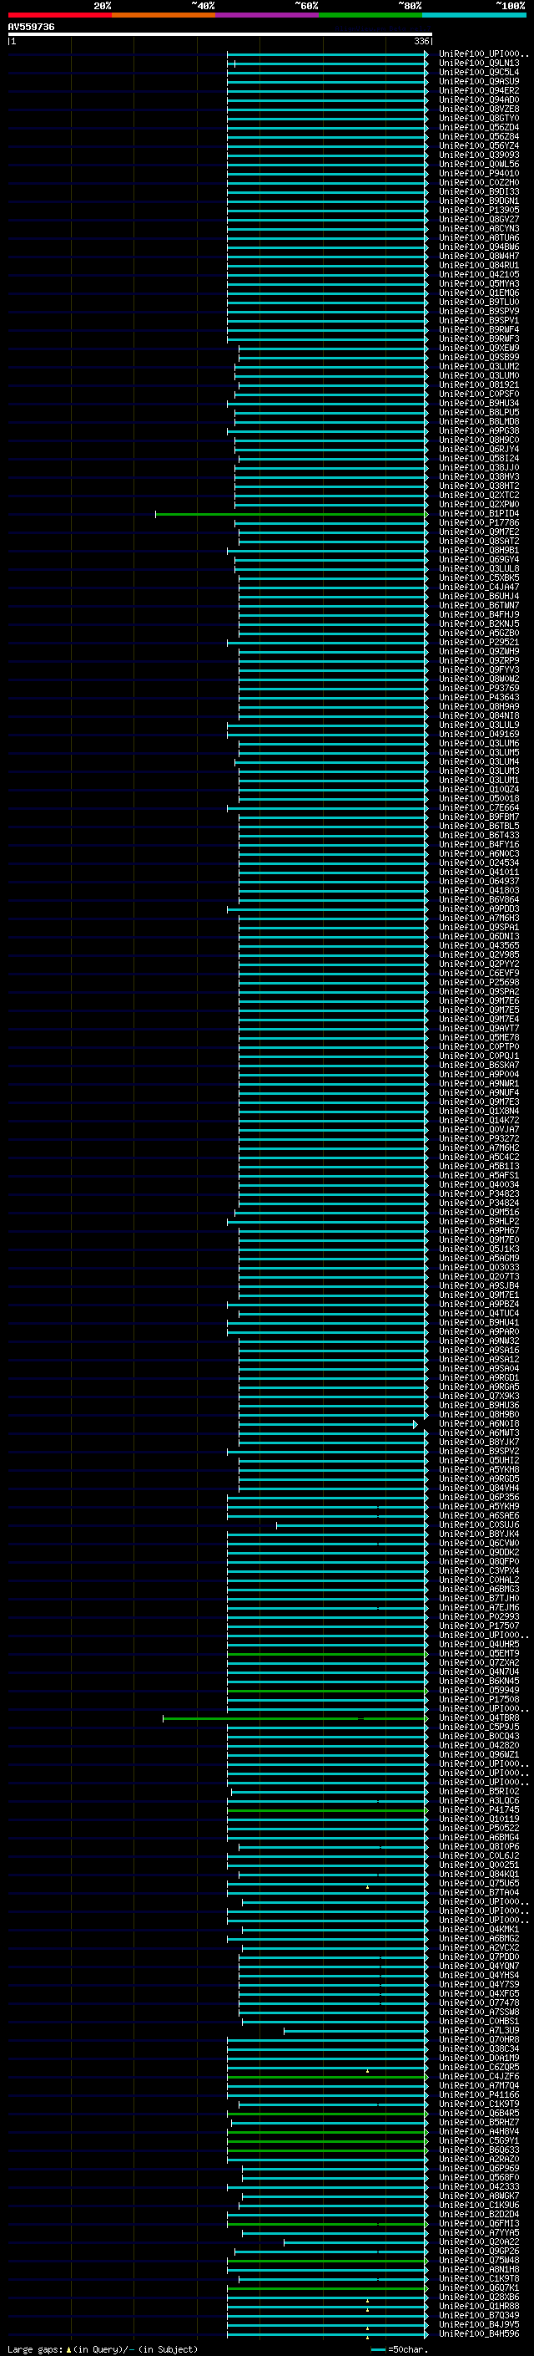Click label UniRef100_Q03033
The width and height of the screenshot is (534, 2356).
click(478, 1267)
